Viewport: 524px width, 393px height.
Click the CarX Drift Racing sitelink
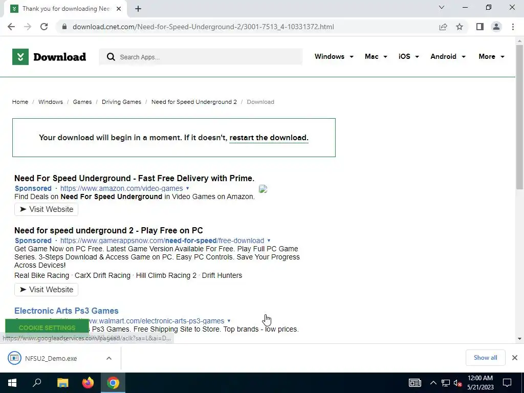[x=102, y=275]
